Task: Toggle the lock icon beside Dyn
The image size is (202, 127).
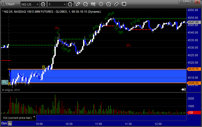Action: coord(10,123)
